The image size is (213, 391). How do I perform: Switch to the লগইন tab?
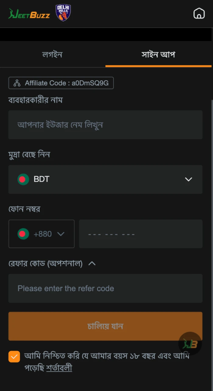tap(52, 54)
